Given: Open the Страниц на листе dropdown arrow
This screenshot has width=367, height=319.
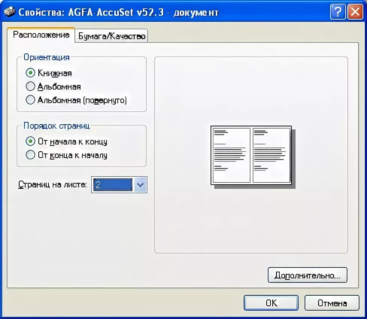Looking at the screenshot, I should click(x=140, y=185).
